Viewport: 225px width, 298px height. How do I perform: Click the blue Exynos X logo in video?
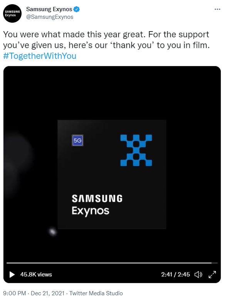pos(136,150)
